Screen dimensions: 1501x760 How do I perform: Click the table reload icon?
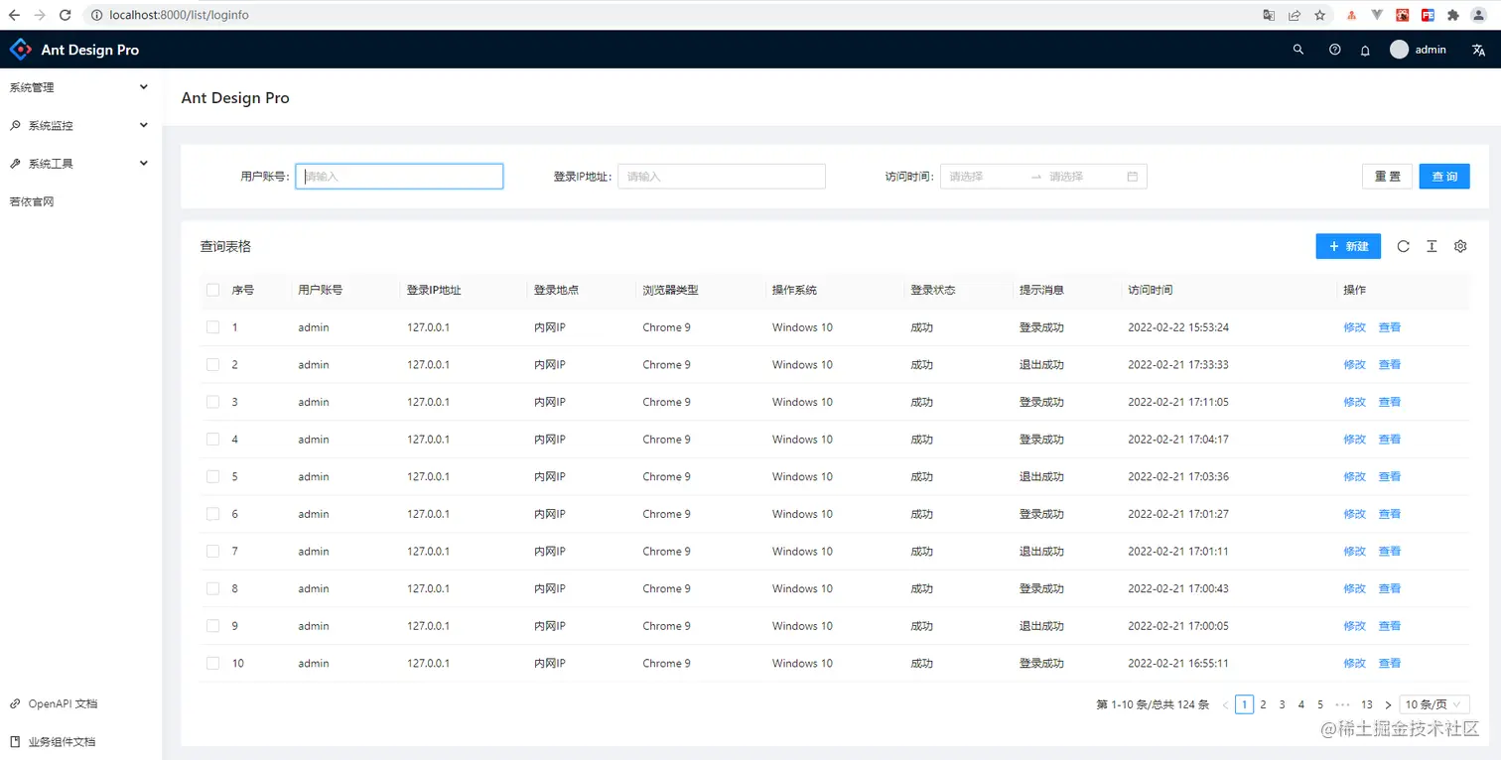coord(1403,246)
